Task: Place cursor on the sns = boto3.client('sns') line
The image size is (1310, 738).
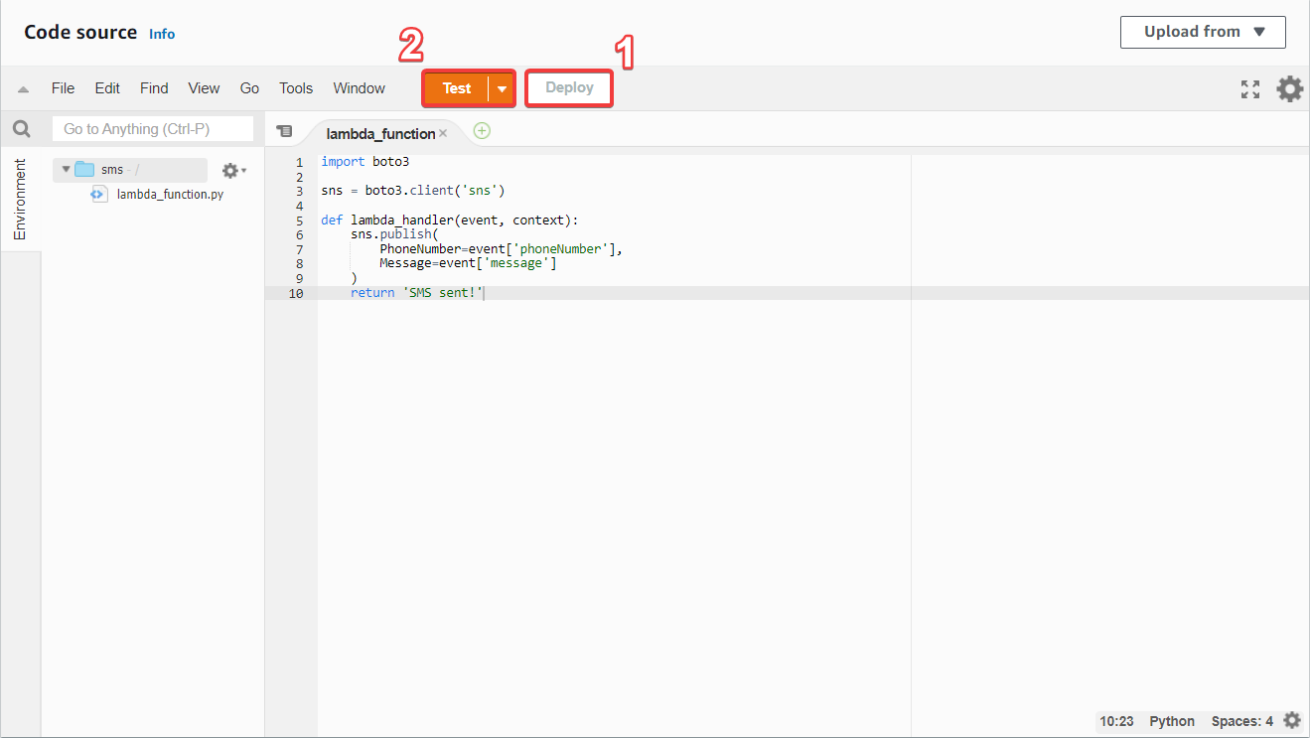Action: pos(413,191)
